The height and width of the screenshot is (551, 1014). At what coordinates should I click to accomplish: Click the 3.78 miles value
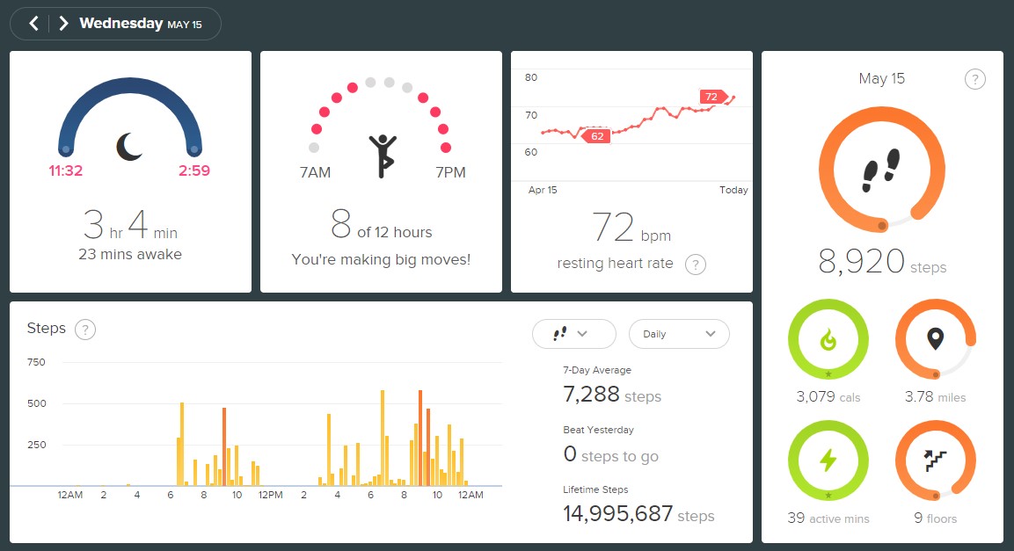[x=935, y=396]
